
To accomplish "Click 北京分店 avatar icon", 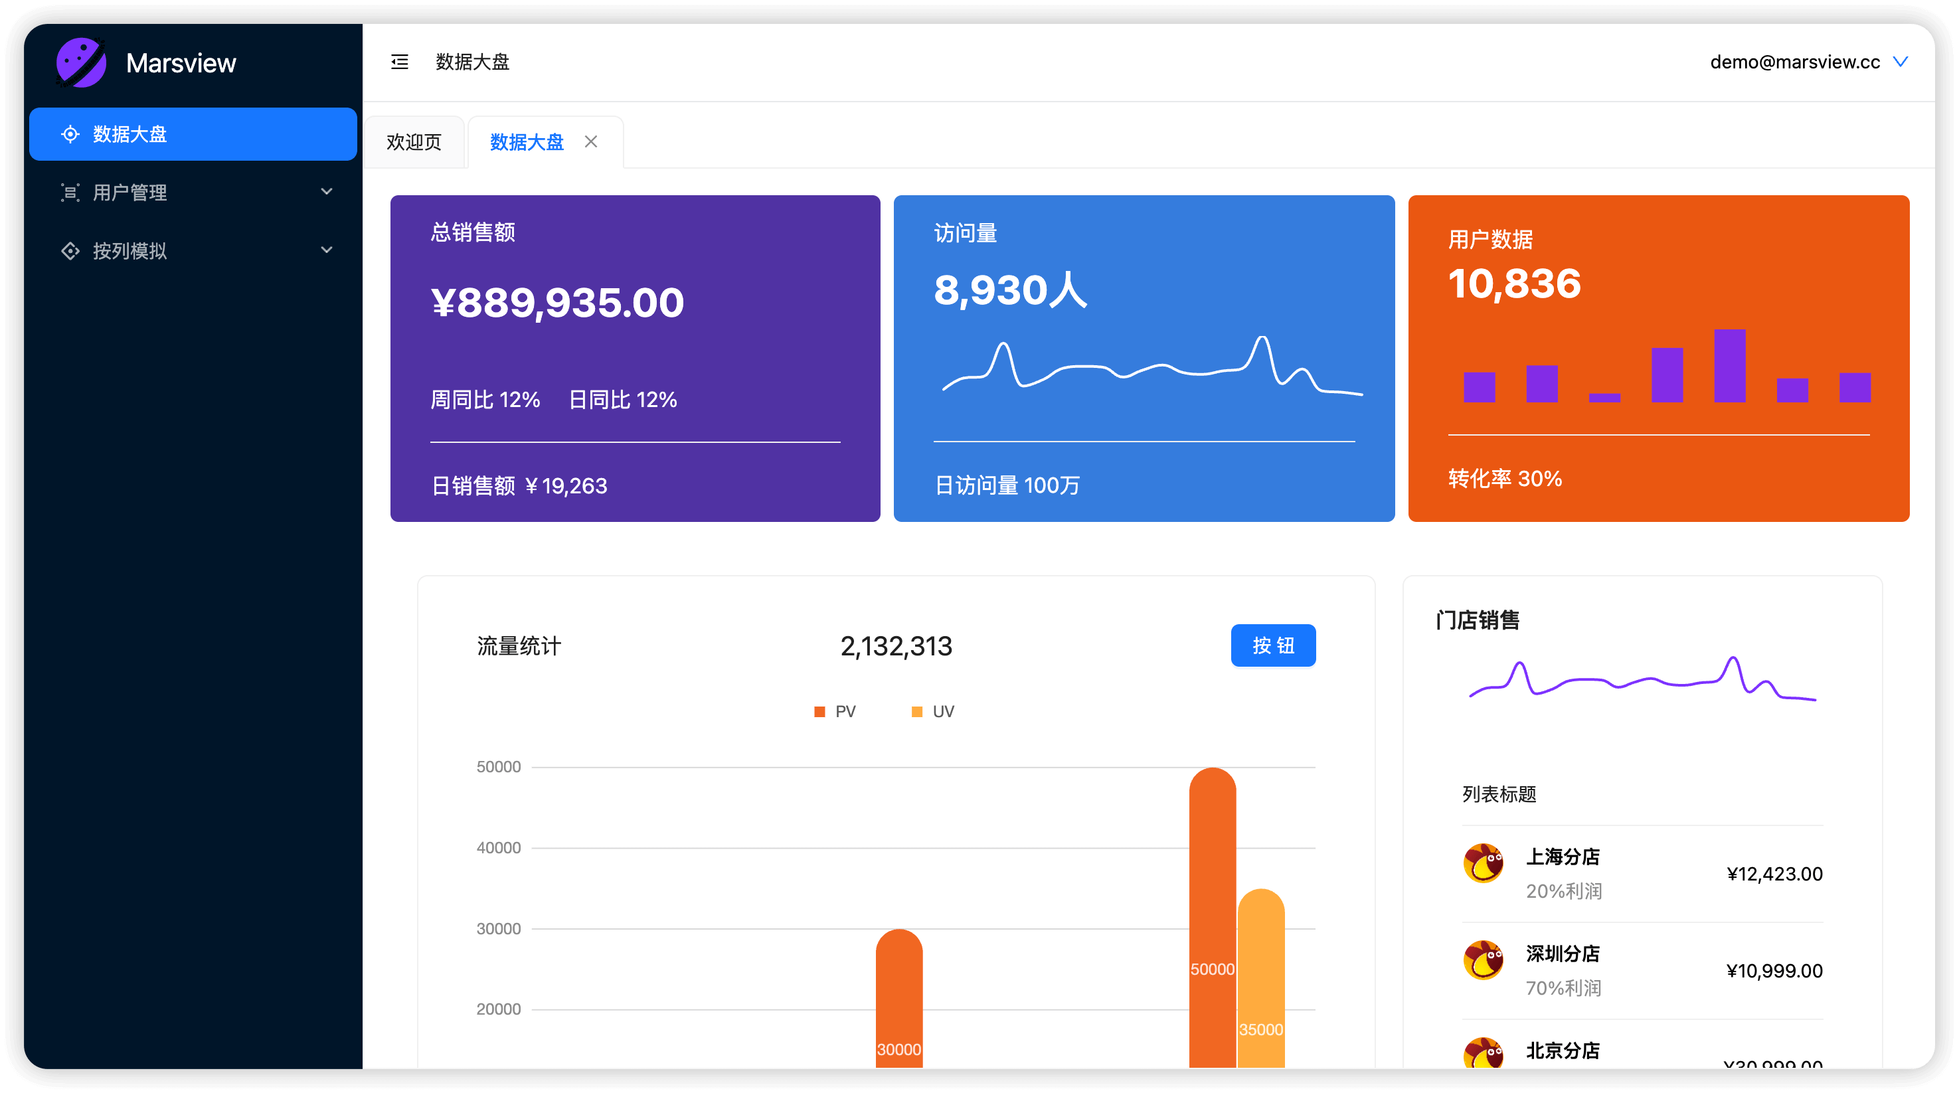I will (x=1483, y=1052).
